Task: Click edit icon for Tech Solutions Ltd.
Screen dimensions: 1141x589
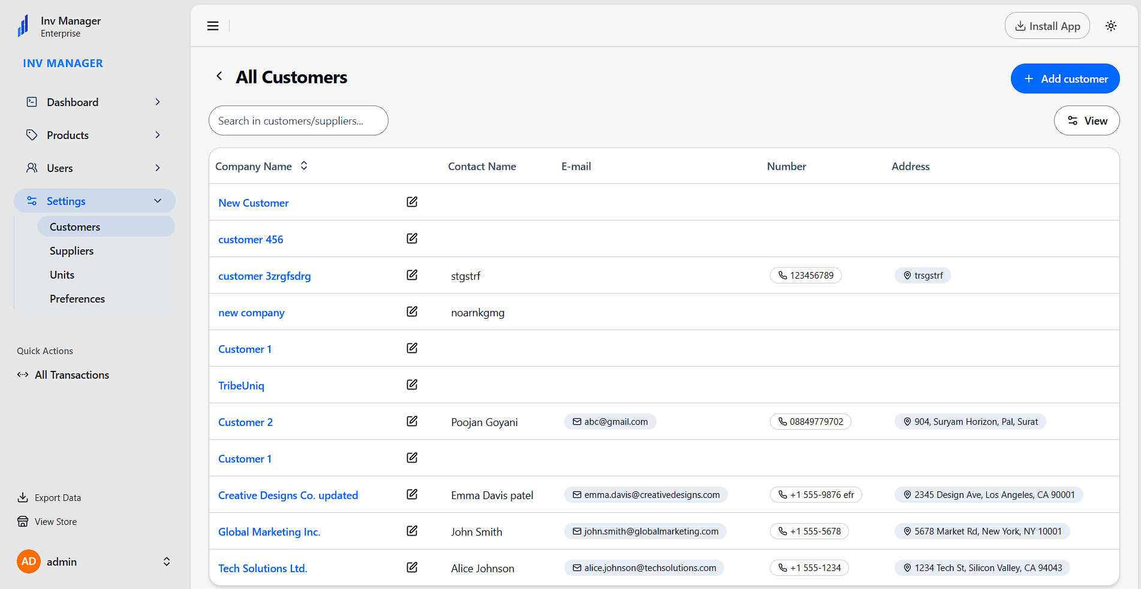Action: click(x=412, y=567)
